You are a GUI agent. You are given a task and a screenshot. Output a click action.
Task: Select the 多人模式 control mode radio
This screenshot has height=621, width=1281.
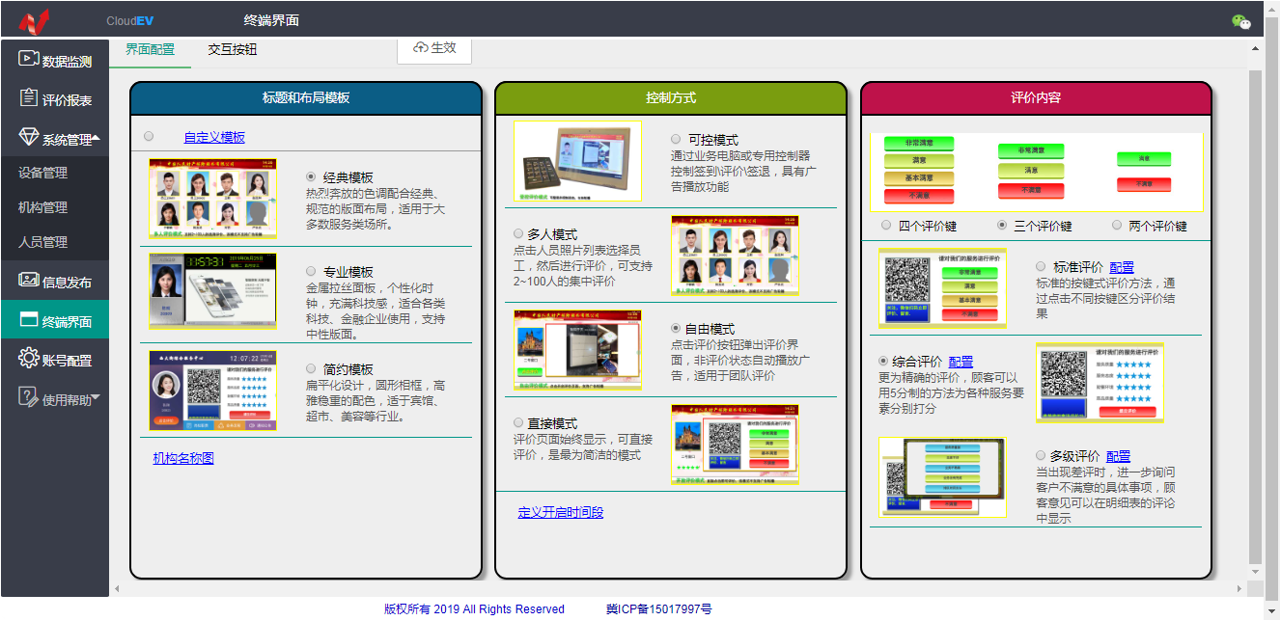[518, 233]
